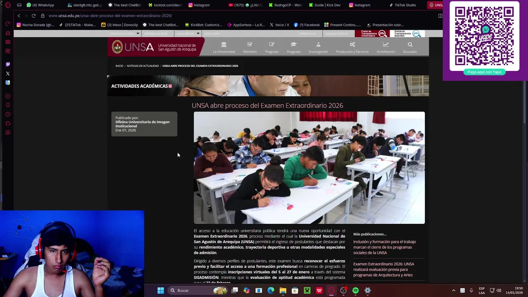Go to Noticias de Actualidad breadcrumb

(143, 66)
